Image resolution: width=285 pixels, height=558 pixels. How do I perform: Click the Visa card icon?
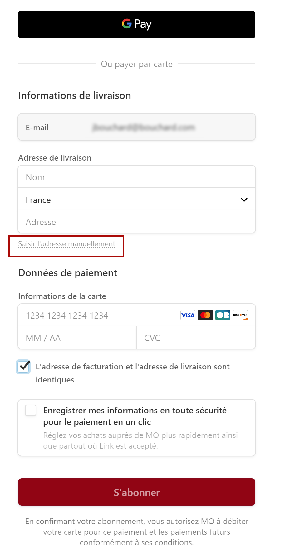[188, 315]
